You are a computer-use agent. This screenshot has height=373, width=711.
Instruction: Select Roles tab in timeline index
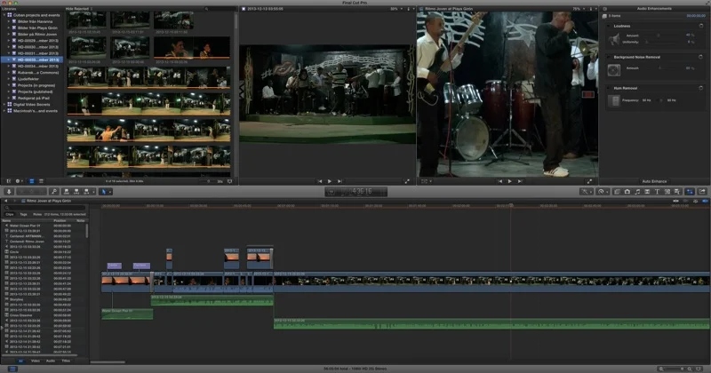[37, 214]
